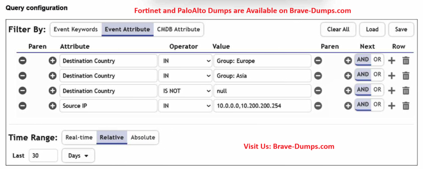Image resolution: width=423 pixels, height=169 pixels.
Task: Switch Source IP row to OR
Action: point(377,105)
